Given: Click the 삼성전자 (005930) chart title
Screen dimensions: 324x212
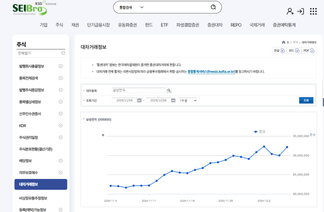Looking at the screenshot, I should 98,119.
